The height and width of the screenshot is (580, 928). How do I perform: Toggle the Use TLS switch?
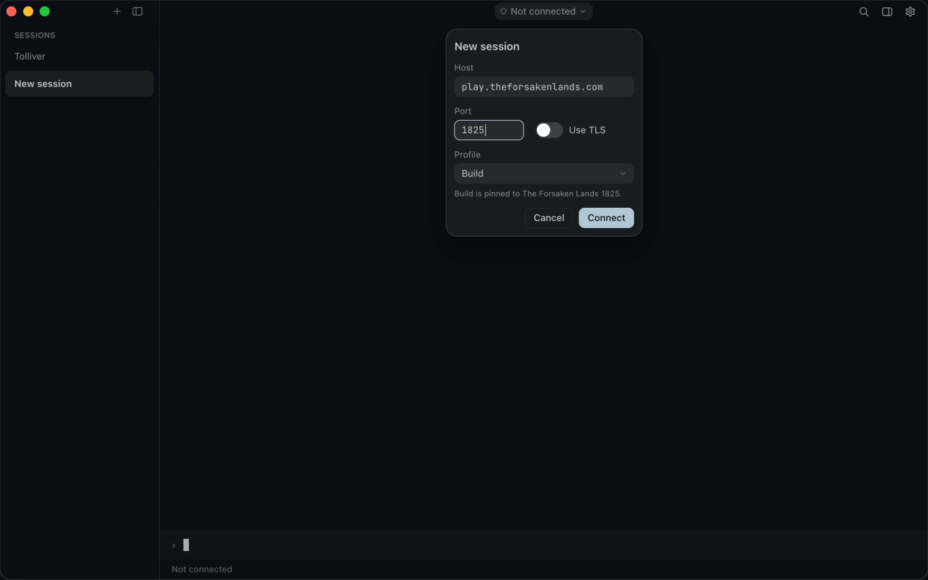coord(549,130)
